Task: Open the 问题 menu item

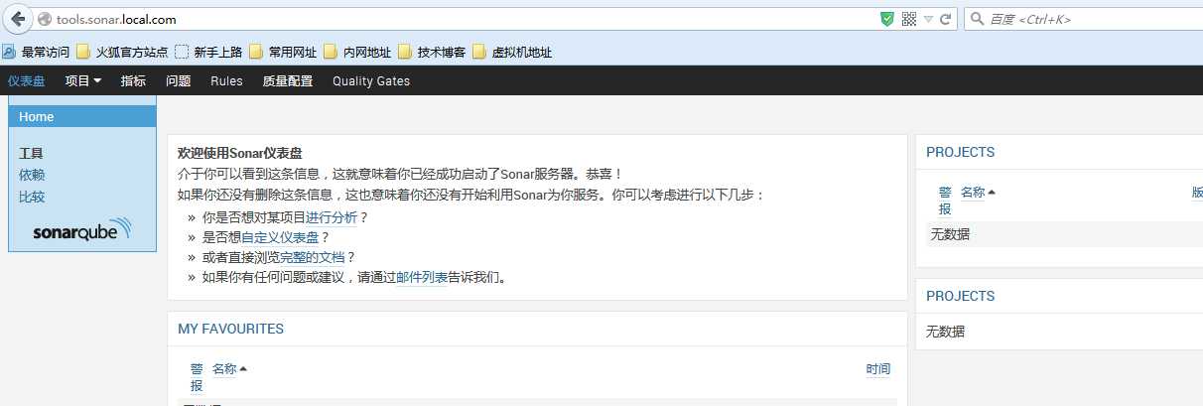Action: click(x=179, y=81)
